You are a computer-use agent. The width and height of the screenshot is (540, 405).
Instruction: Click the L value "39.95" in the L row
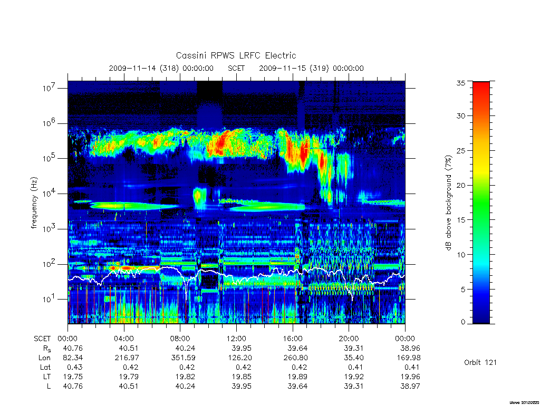tap(242, 387)
